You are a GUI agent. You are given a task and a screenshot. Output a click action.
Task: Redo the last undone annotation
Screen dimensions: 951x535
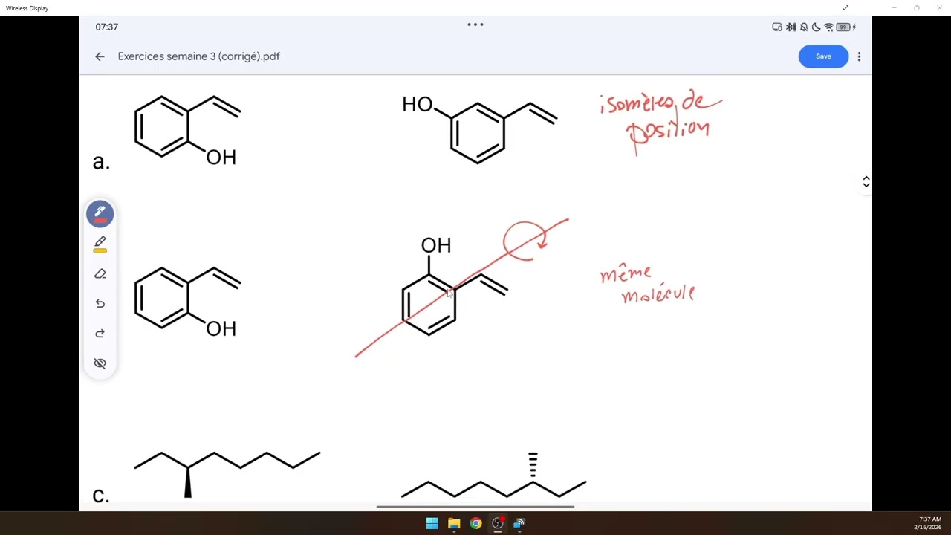tap(100, 333)
